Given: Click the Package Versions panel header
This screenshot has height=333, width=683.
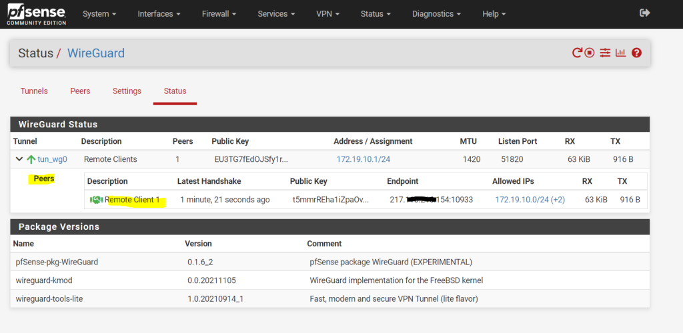Looking at the screenshot, I should [x=329, y=226].
